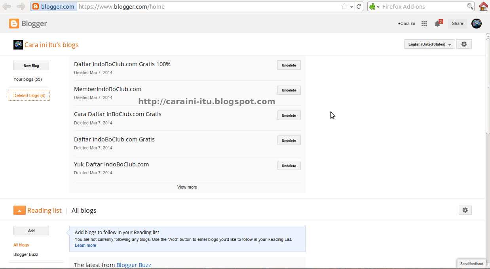Undelete the Daftar IndoBoClub.com Gratis blog without 100%
The image size is (490, 269).
pos(289,141)
